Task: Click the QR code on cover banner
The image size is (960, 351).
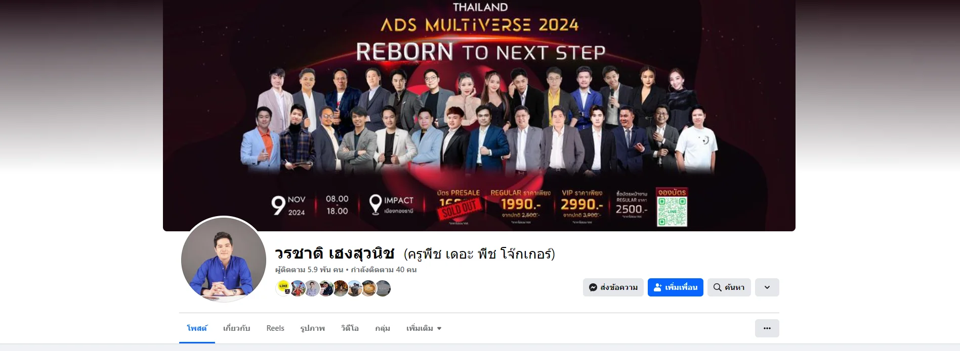Action: (672, 211)
